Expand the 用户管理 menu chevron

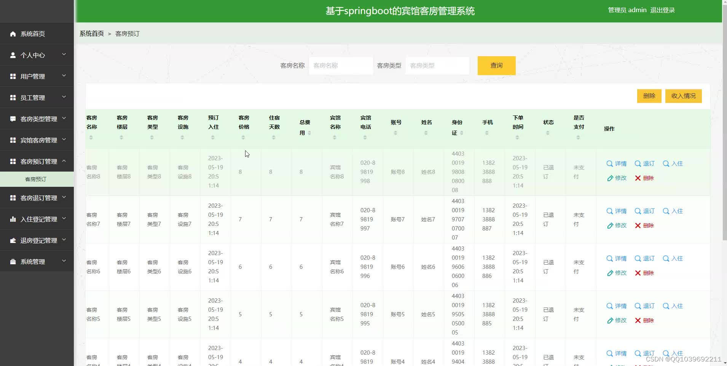64,76
